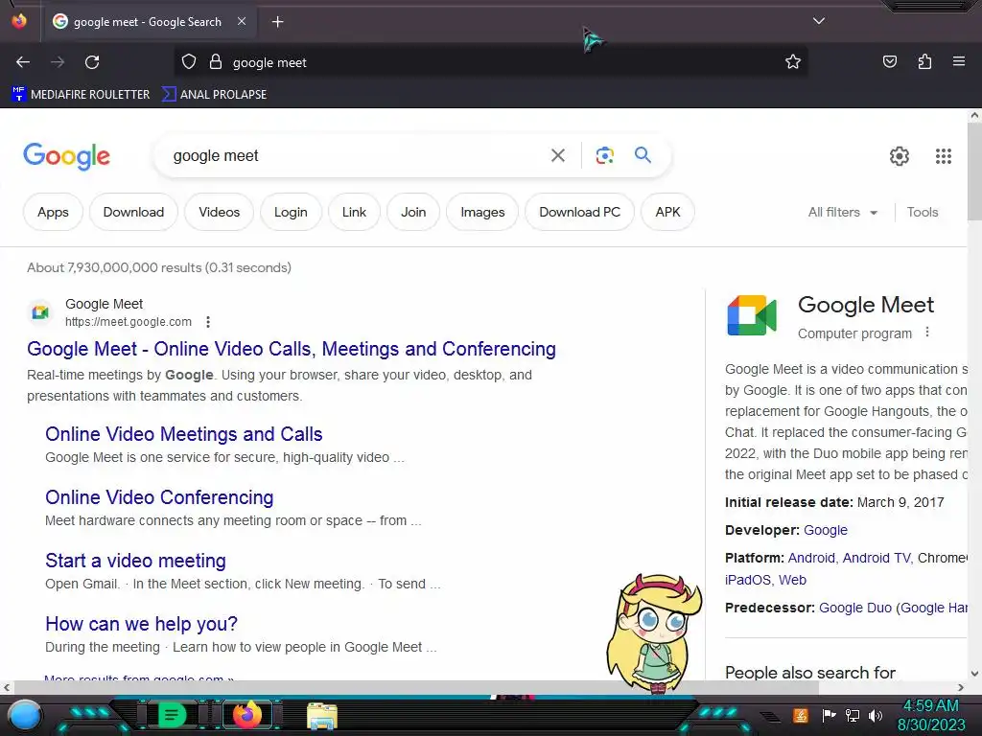Click the site security padlock icon

click(216, 61)
